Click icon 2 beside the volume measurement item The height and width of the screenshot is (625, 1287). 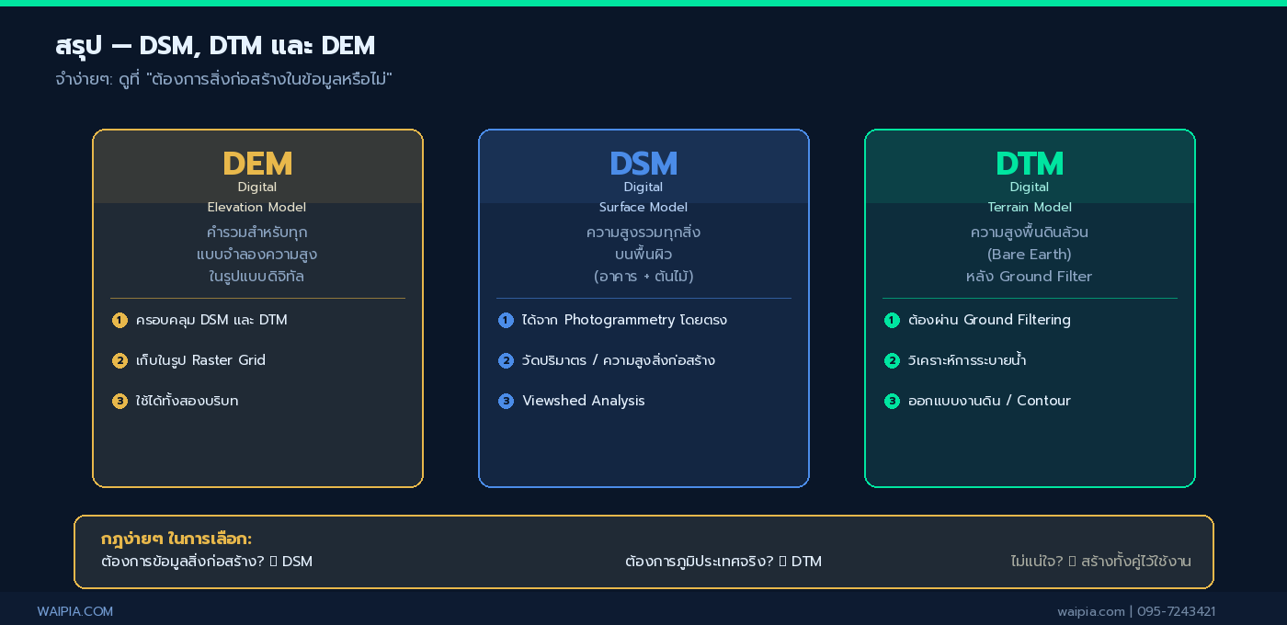tap(506, 360)
